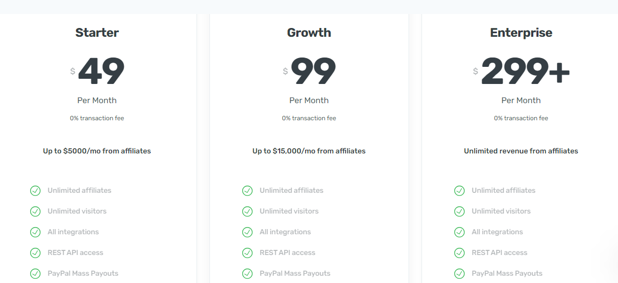Viewport: 618px width, 283px height.
Task: Click the Starter $49 price
Action: click(101, 71)
